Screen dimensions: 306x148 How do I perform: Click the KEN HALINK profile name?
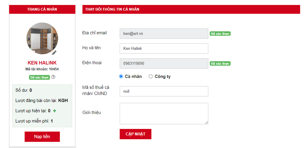42,63
